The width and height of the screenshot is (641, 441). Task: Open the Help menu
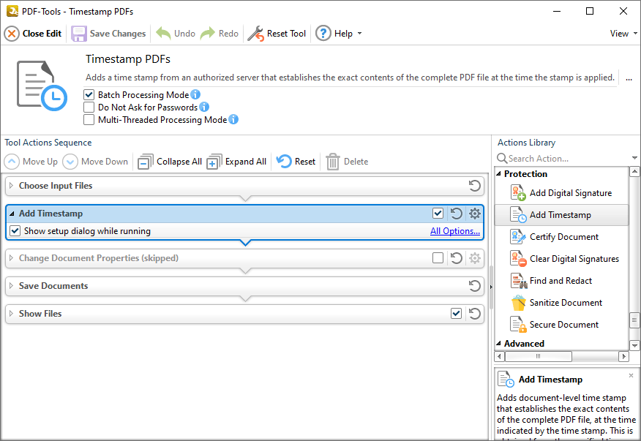tap(339, 33)
